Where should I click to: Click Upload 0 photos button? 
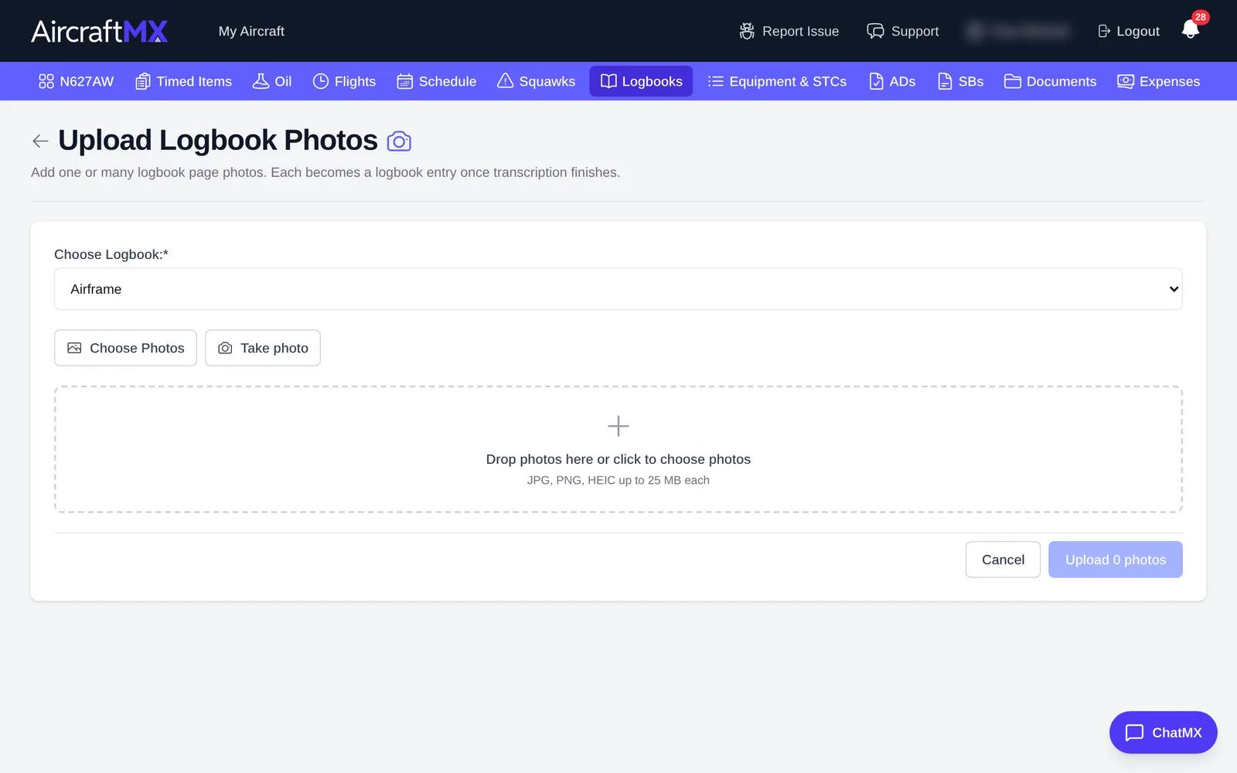[1116, 560]
